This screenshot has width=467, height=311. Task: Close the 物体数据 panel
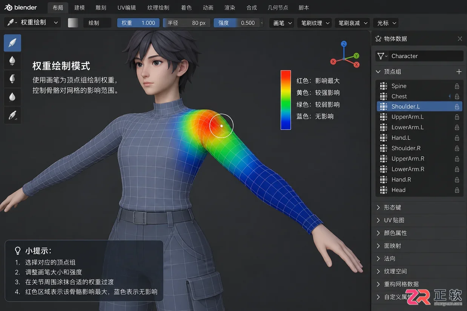coord(460,39)
